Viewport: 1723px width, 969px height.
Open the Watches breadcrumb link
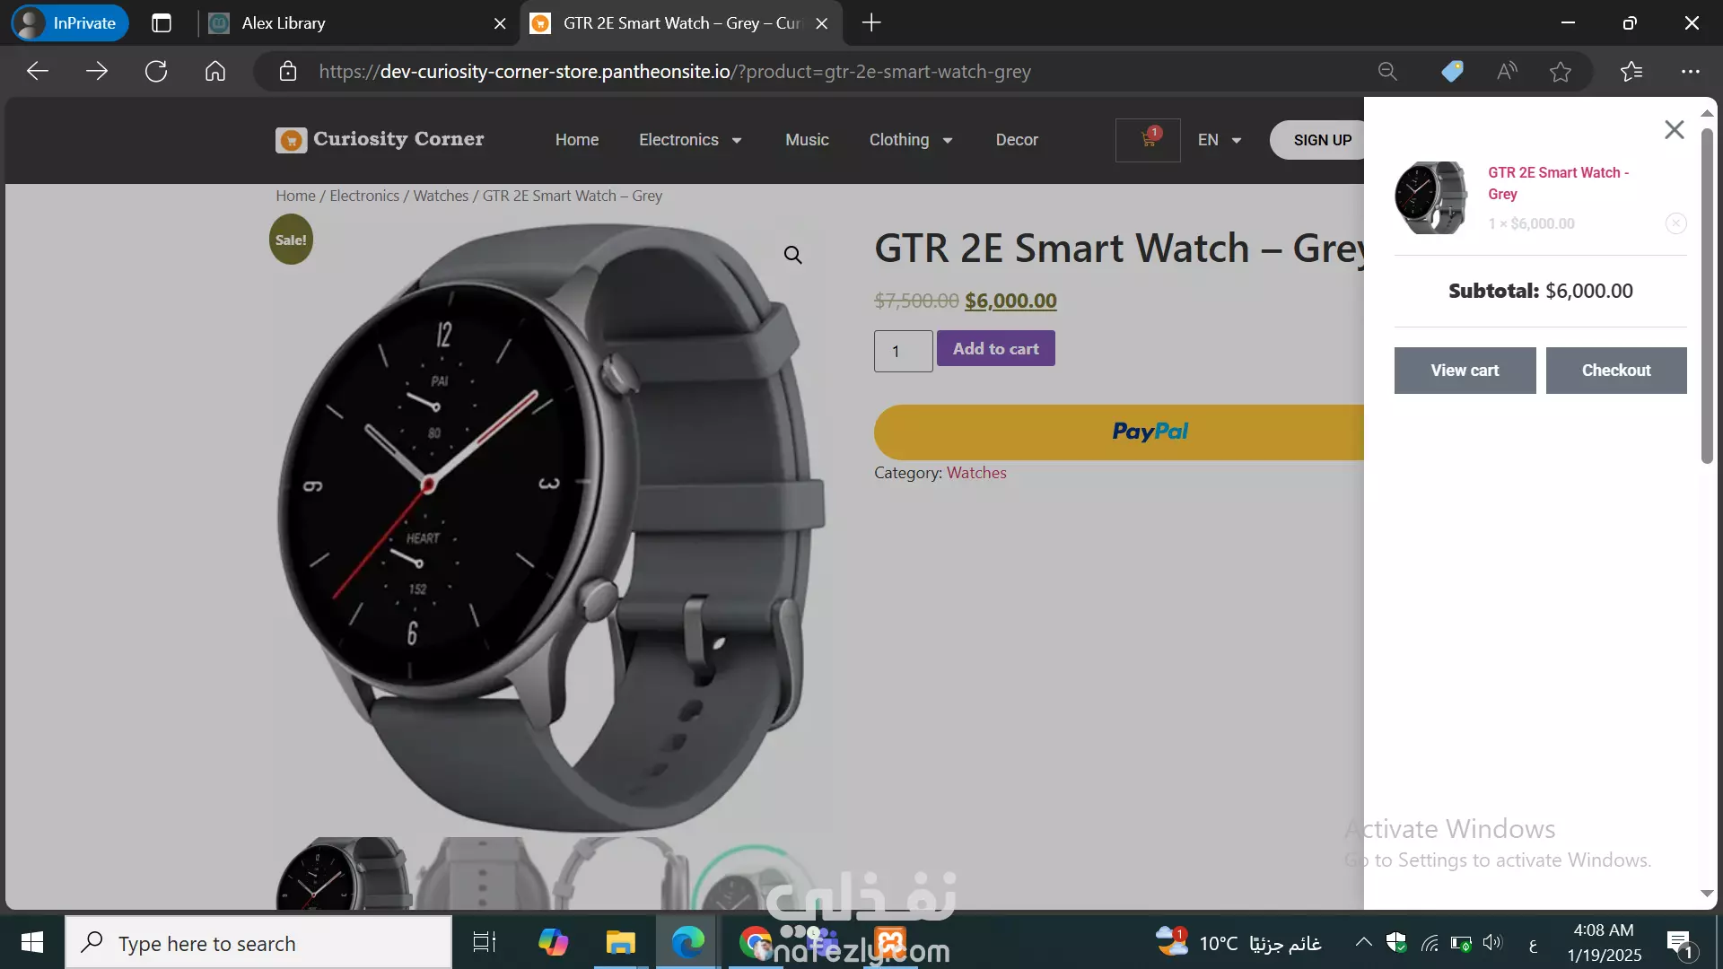tap(441, 196)
